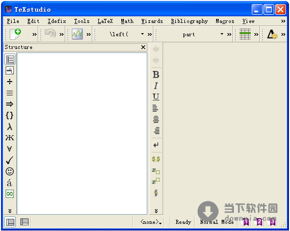Click the Normal Mode status text
Screen dimensions: 290x231
click(217, 222)
